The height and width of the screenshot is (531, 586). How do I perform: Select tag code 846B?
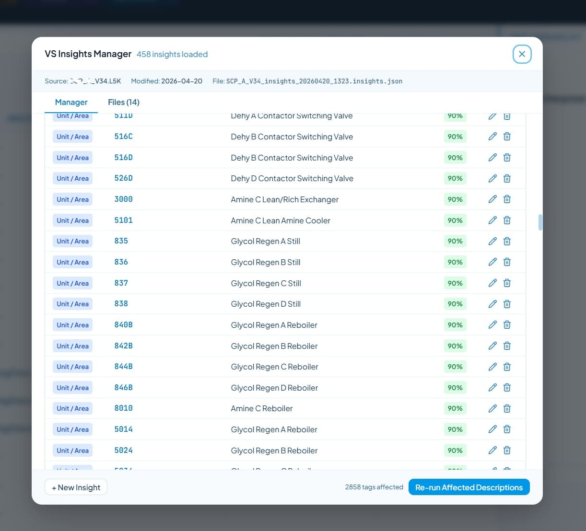[x=123, y=388]
